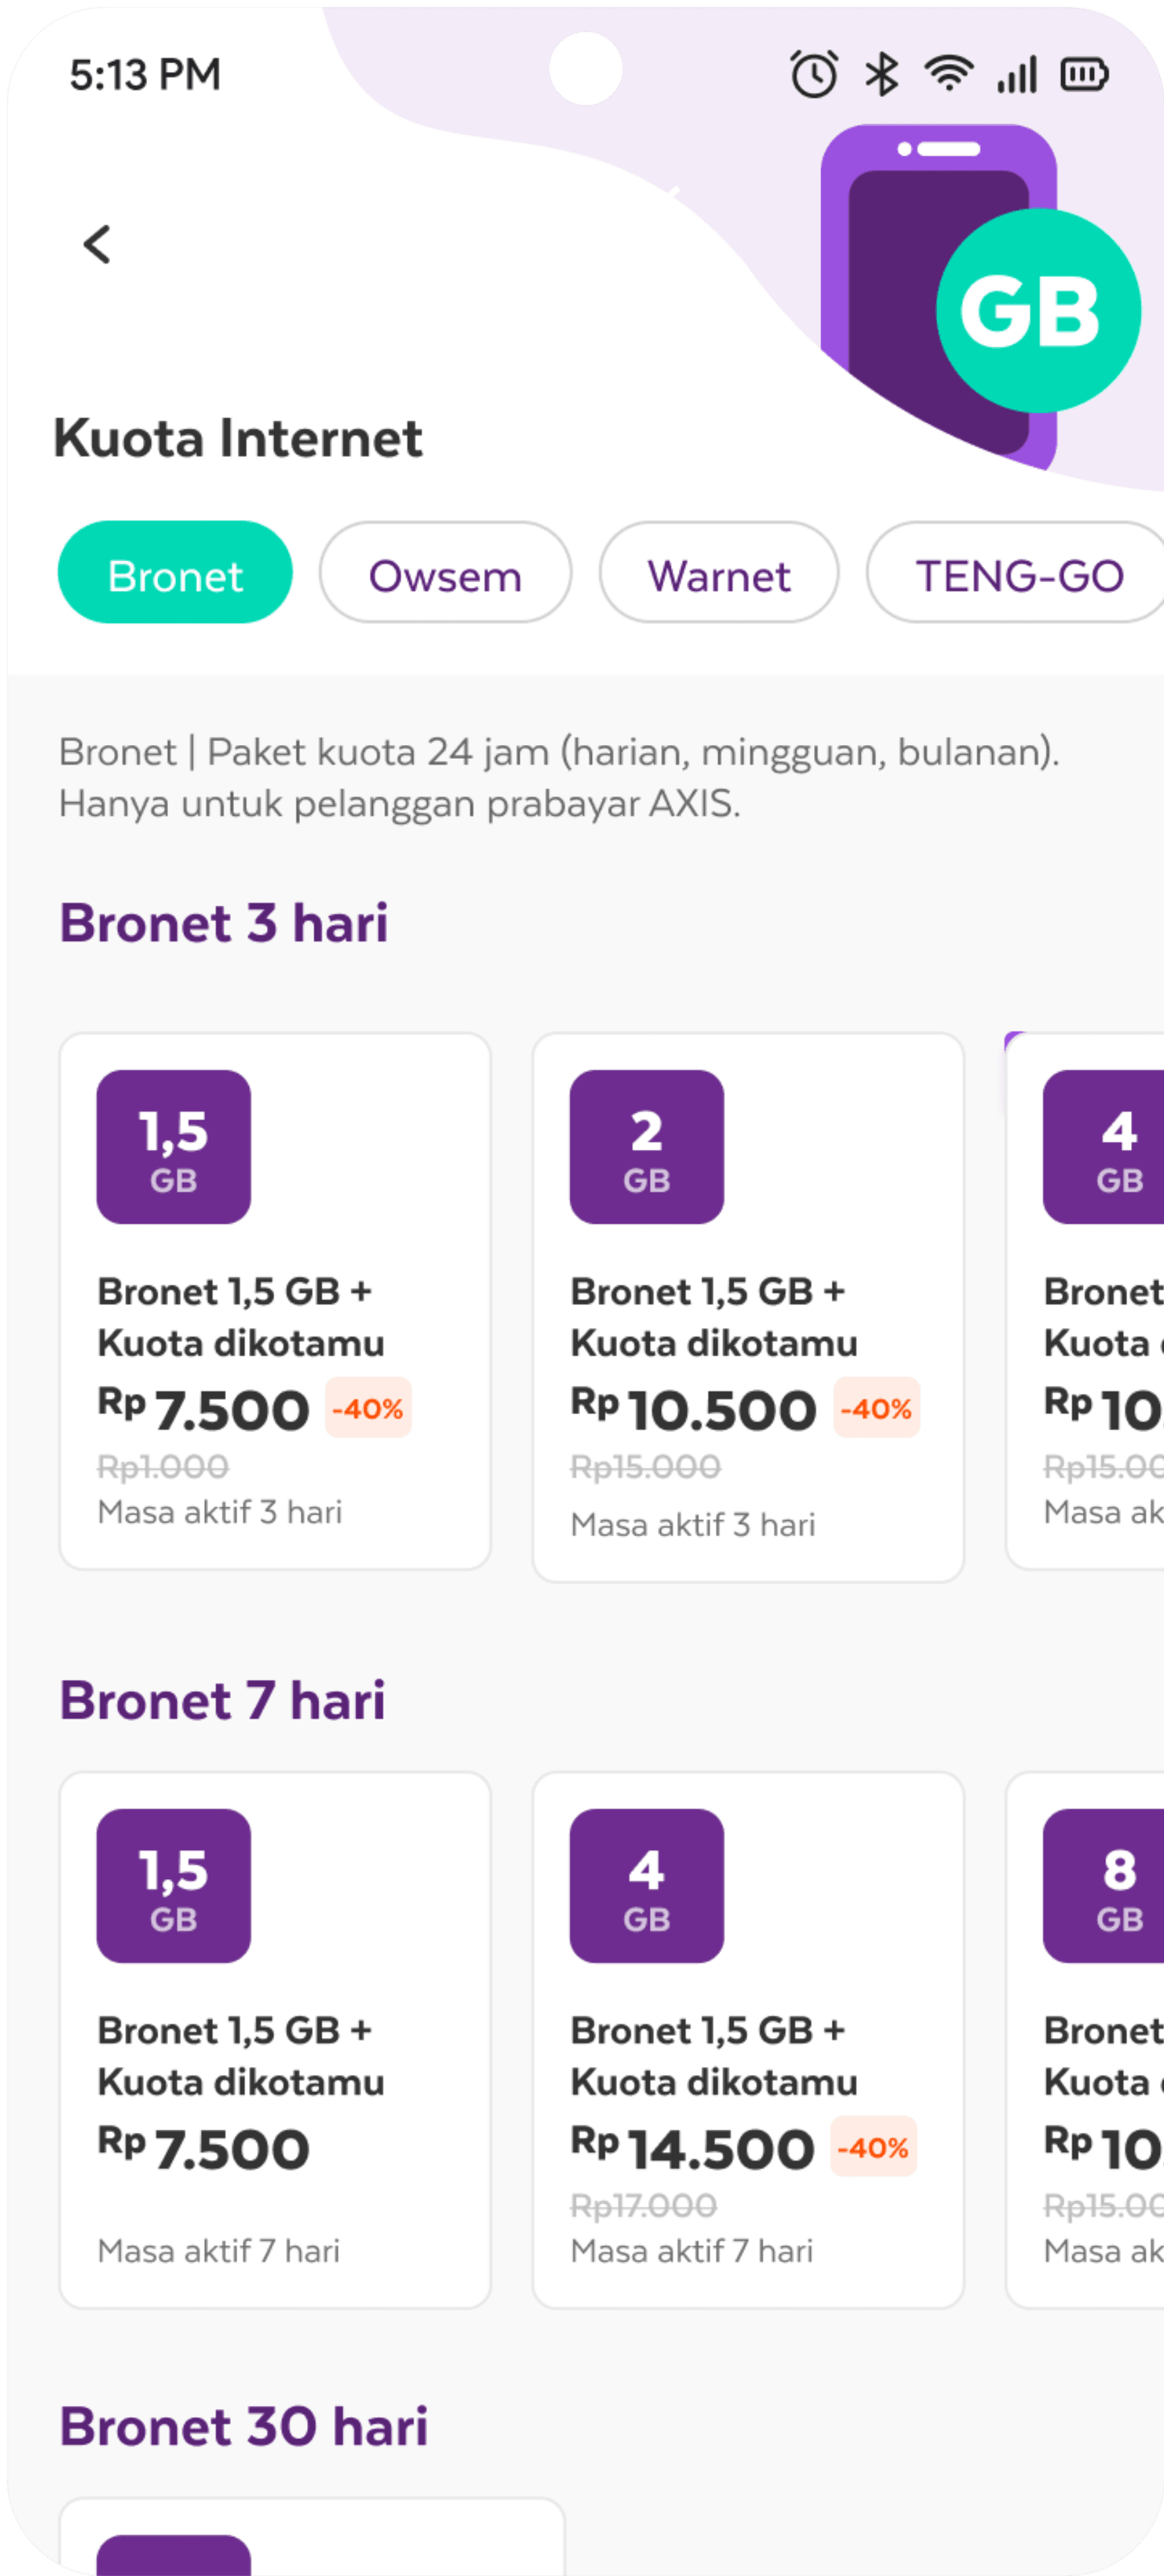Choose the Rp 10.500 Bronet package
The image size is (1164, 2576).
748,1307
